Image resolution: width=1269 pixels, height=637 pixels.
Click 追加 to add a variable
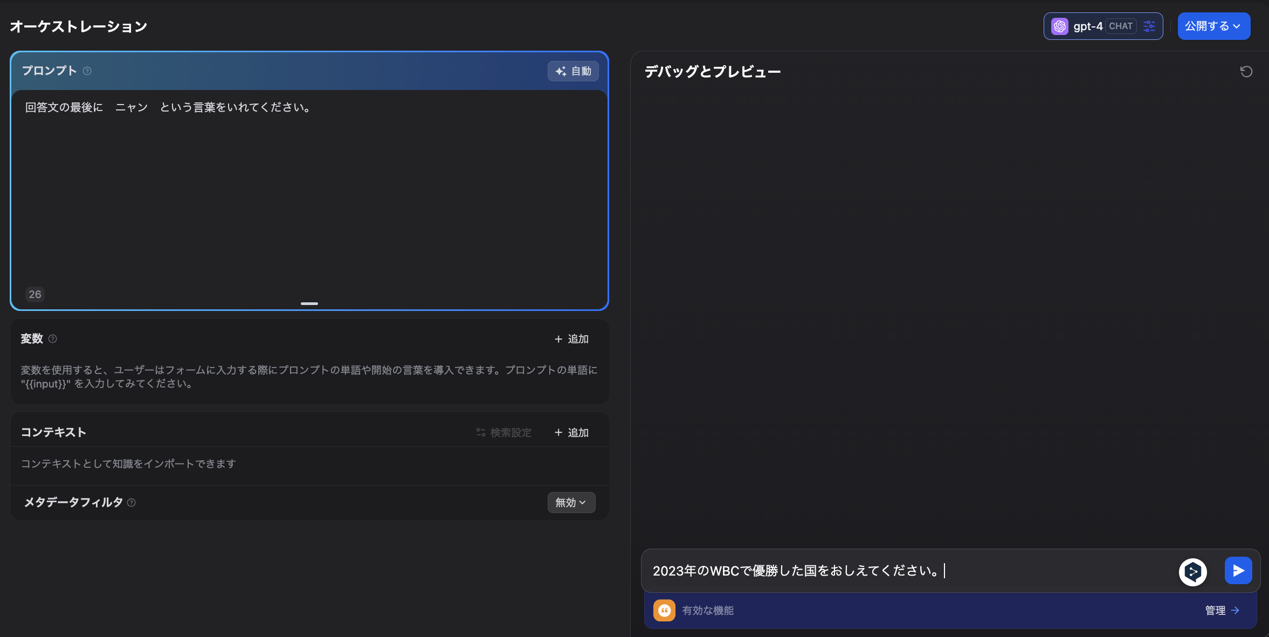(x=571, y=338)
